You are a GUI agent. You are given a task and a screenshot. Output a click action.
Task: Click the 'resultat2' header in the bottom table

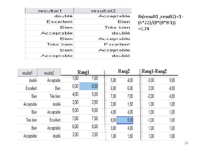[49, 73]
